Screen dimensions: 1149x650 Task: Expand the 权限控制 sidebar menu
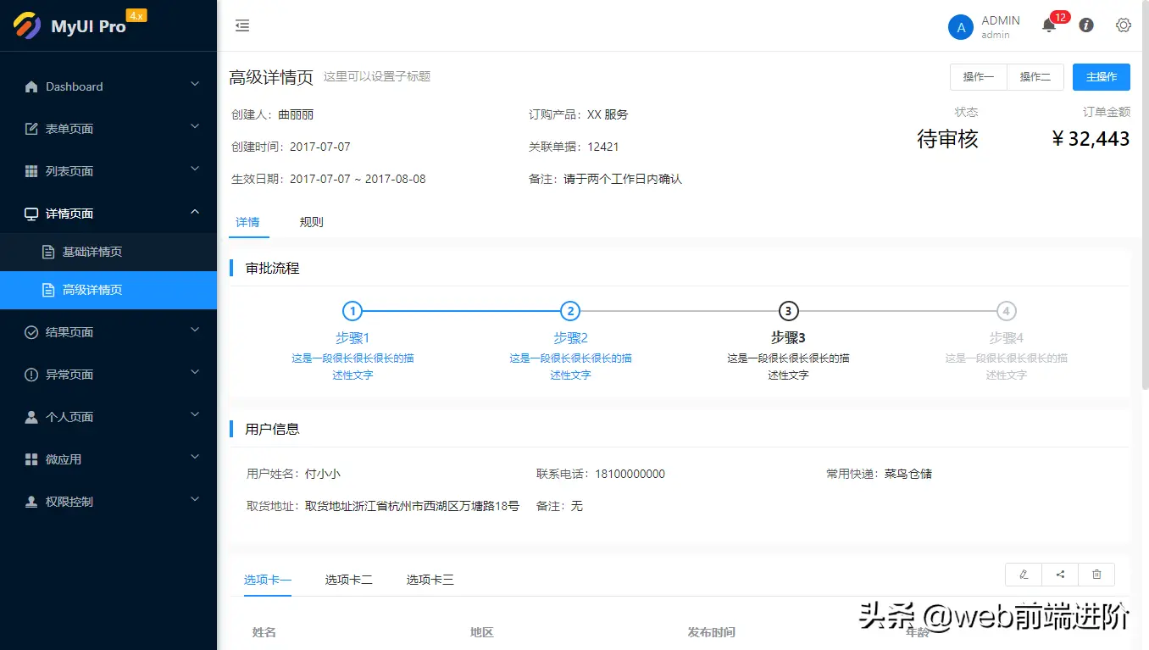pyautogui.click(x=108, y=502)
